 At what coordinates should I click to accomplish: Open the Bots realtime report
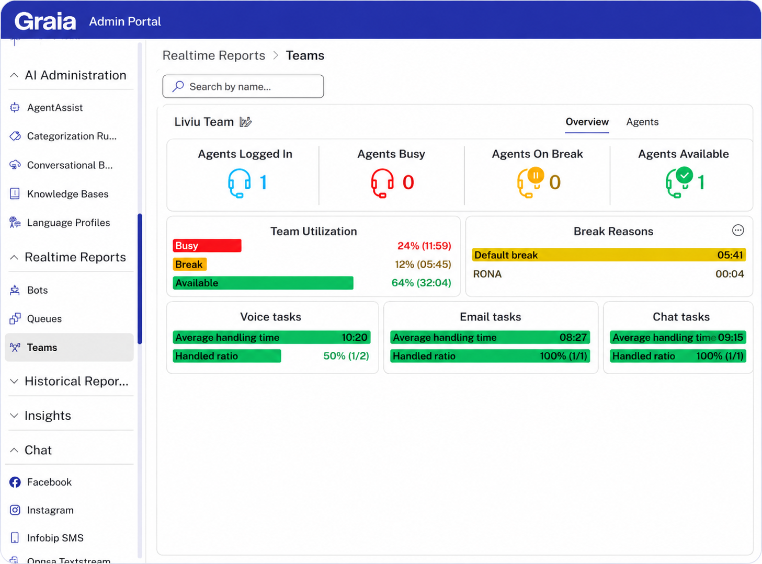tap(37, 290)
